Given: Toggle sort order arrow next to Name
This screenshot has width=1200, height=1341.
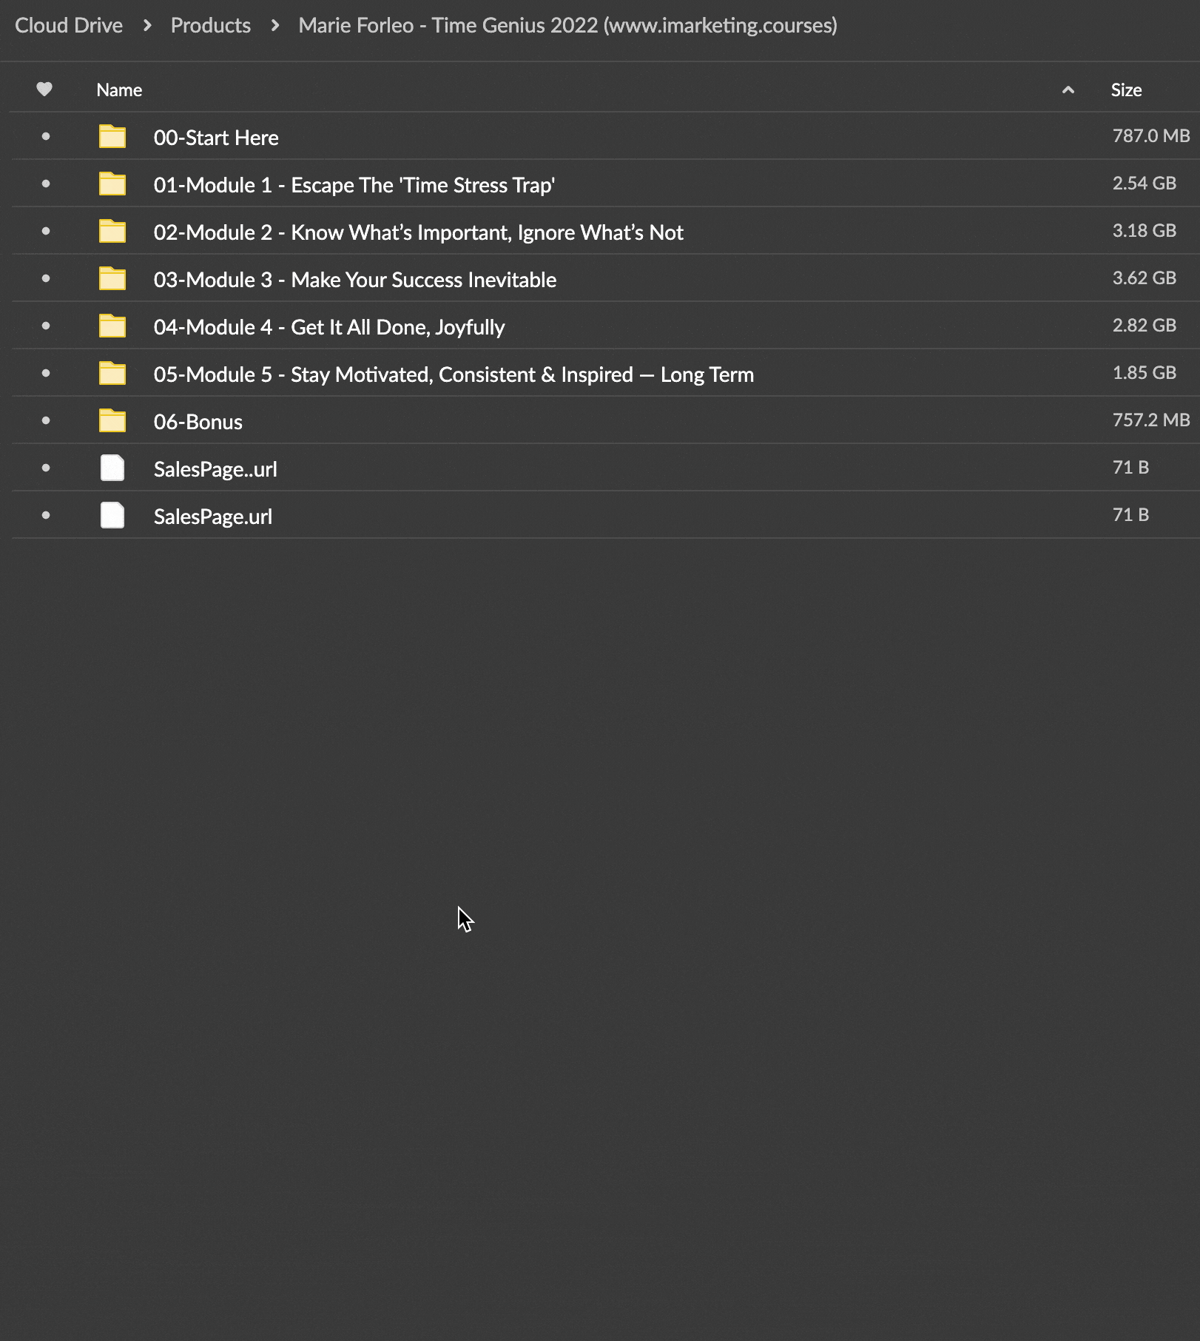Looking at the screenshot, I should (x=1068, y=90).
